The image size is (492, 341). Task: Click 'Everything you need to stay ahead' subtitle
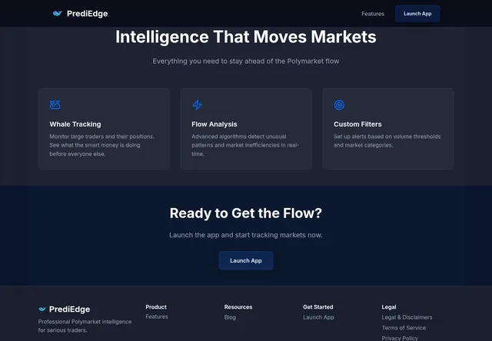(246, 61)
